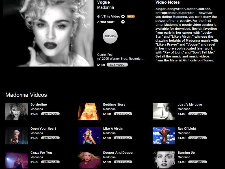
Task: Open the Artist Alert link
Action: 106,22
